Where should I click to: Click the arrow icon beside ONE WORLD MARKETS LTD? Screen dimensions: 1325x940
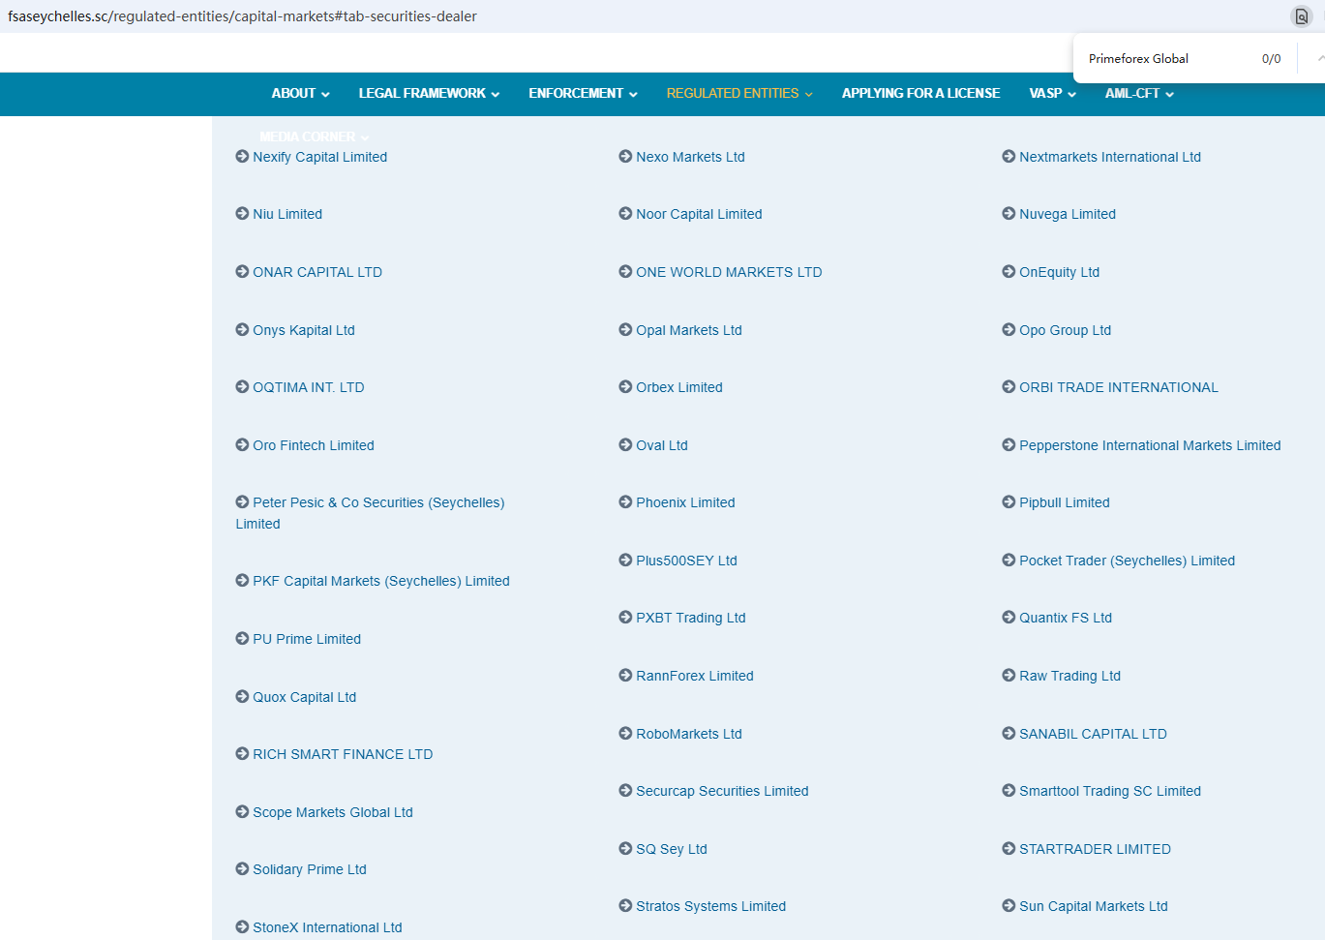(625, 271)
